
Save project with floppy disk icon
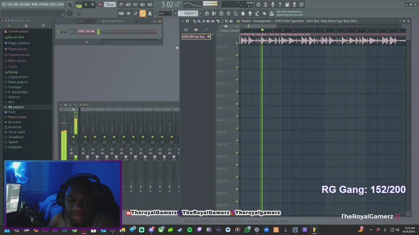point(287,5)
